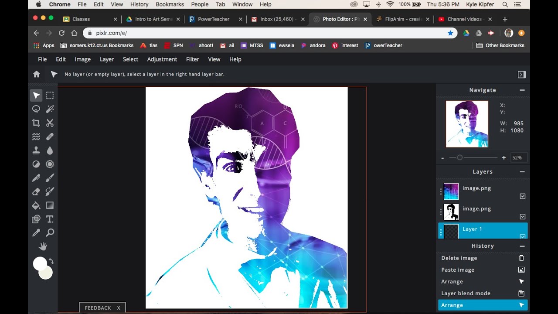The width and height of the screenshot is (558, 314).
Task: Collapse the History panel
Action: pyautogui.click(x=522, y=246)
